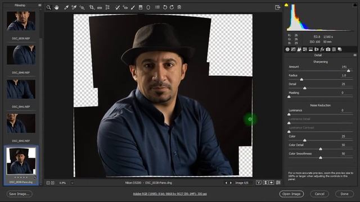Click the zoom out minus button
360x202 pixels.
point(48,183)
